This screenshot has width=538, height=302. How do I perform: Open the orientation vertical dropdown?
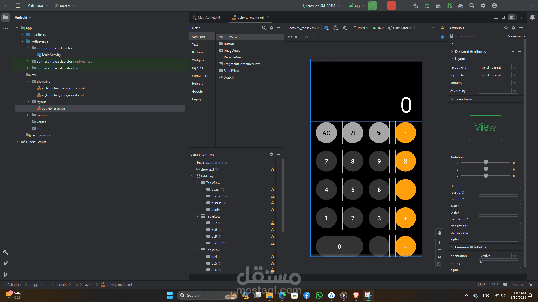(x=514, y=256)
